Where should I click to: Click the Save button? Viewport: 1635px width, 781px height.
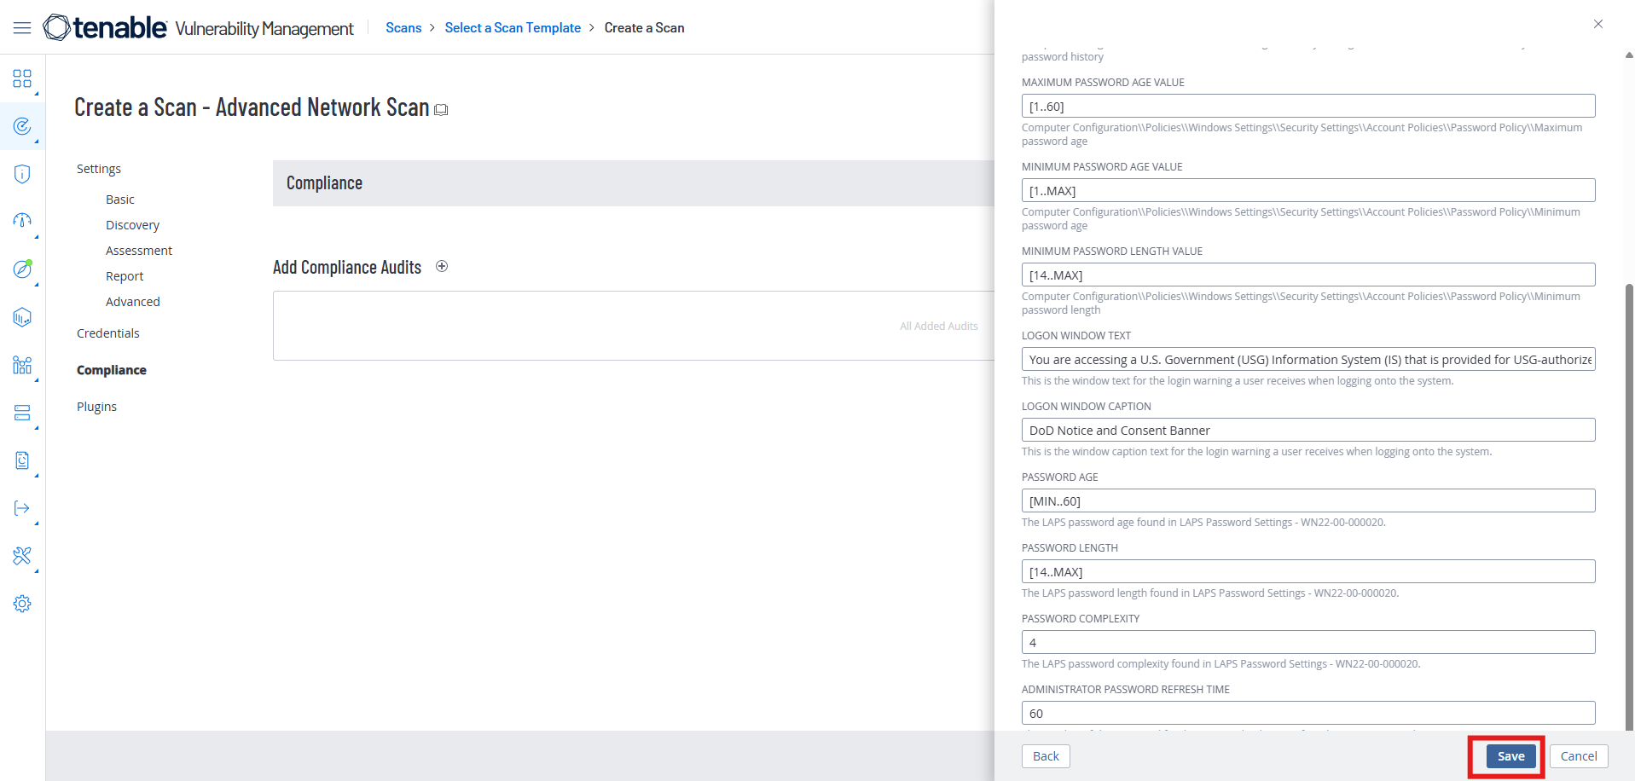pyautogui.click(x=1510, y=756)
